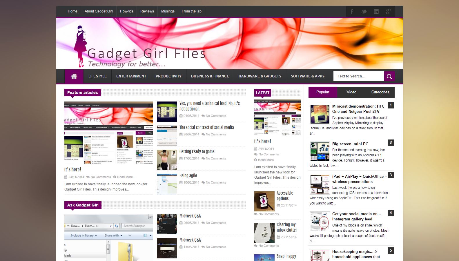
Task: Open the Being agile article thumbnail
Action: 167,184
